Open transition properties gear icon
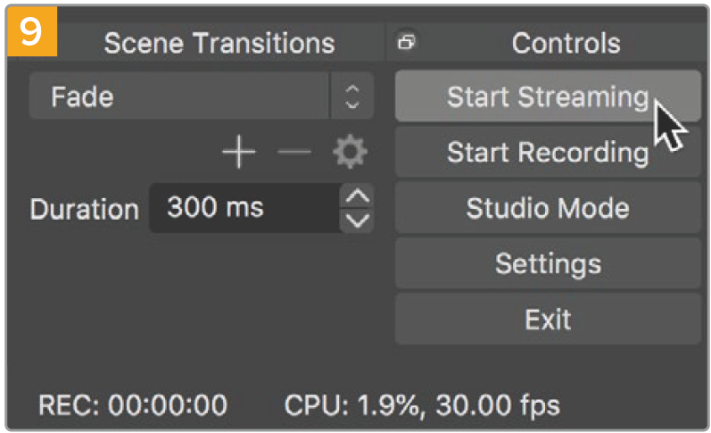 point(349,154)
